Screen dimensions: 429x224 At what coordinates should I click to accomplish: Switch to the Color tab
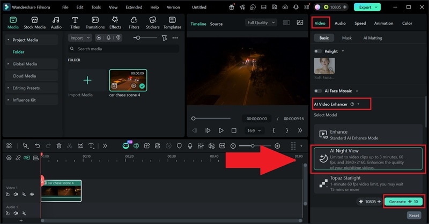(x=407, y=23)
